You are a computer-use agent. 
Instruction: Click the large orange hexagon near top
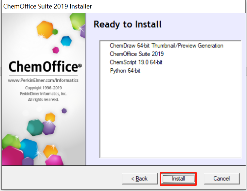[45, 30]
